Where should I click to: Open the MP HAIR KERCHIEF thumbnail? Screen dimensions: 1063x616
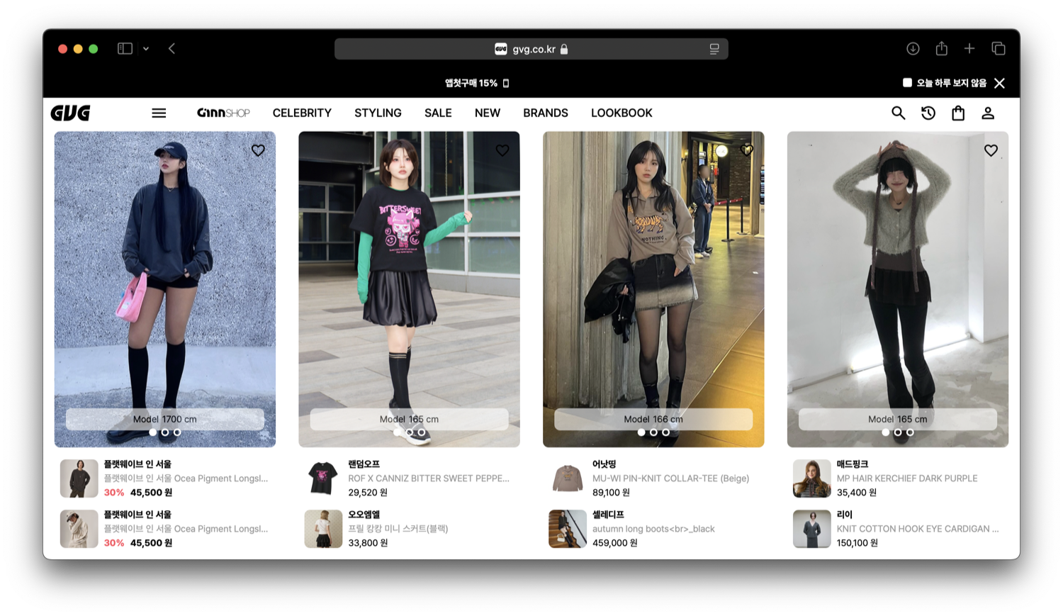(811, 478)
